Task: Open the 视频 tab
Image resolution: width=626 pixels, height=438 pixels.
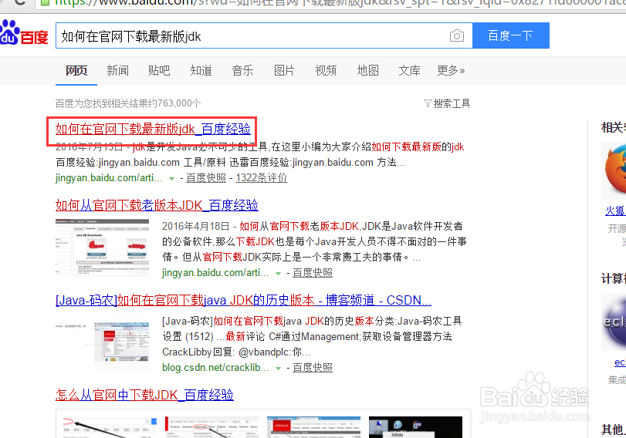Action: (x=326, y=71)
